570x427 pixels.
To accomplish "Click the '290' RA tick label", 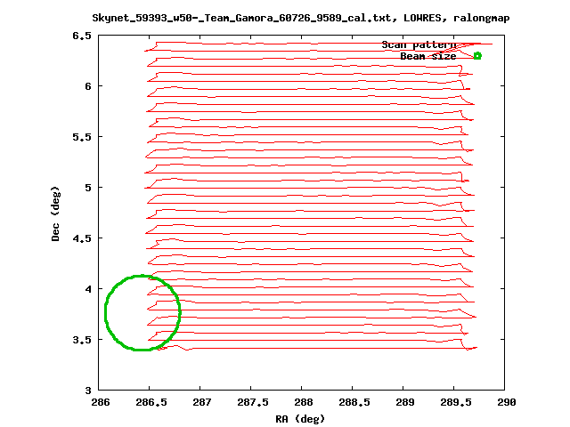I will (x=507, y=402).
